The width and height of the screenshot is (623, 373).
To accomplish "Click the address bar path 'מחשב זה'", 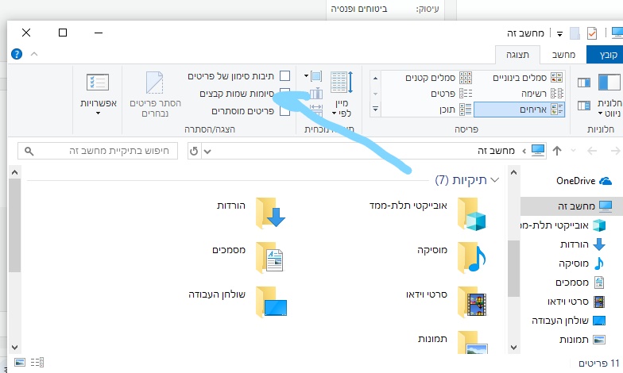I will (x=496, y=151).
